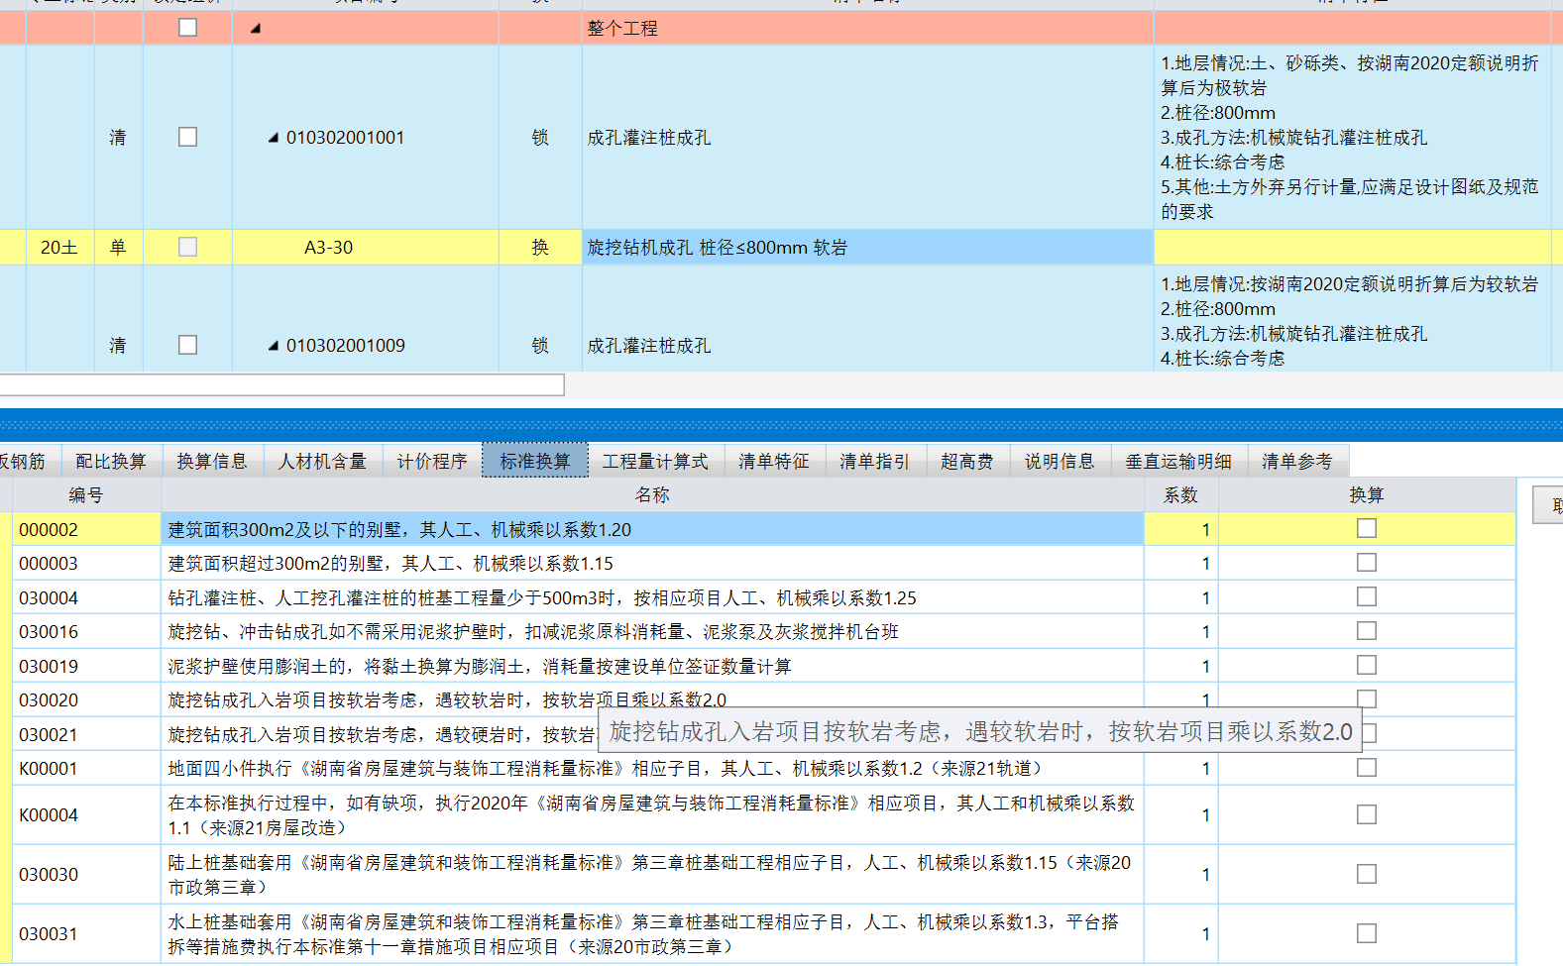Click the 换 cell in the A3-30 row
The width and height of the screenshot is (1563, 966).
point(540,248)
